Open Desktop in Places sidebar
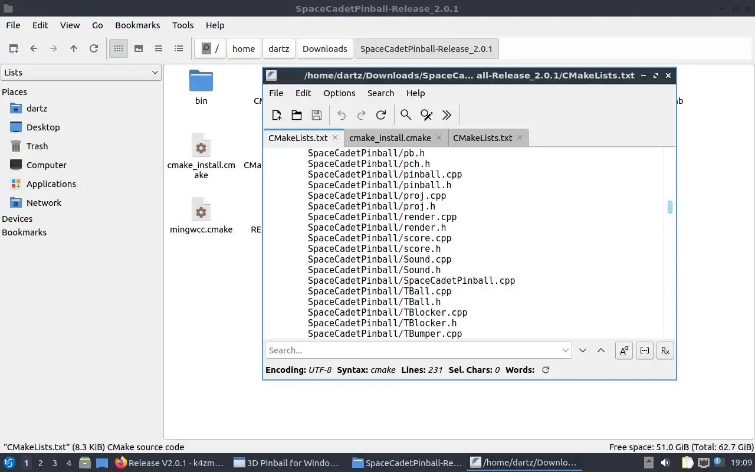Viewport: 755px width, 472px height. tap(42, 127)
